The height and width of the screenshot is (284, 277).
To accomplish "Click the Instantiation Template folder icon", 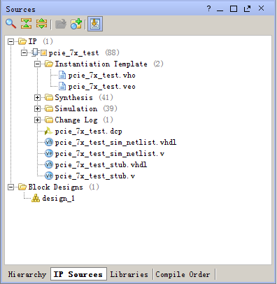I will click(x=49, y=64).
